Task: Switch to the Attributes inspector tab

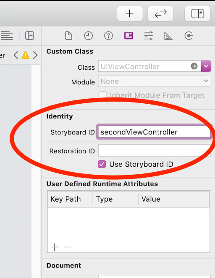Action: pos(149,36)
